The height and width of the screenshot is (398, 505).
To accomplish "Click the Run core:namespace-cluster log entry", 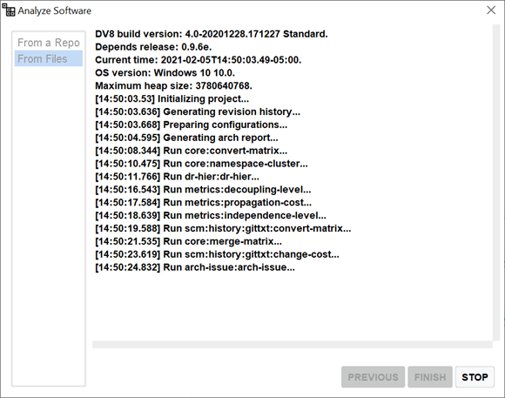I will tap(201, 164).
